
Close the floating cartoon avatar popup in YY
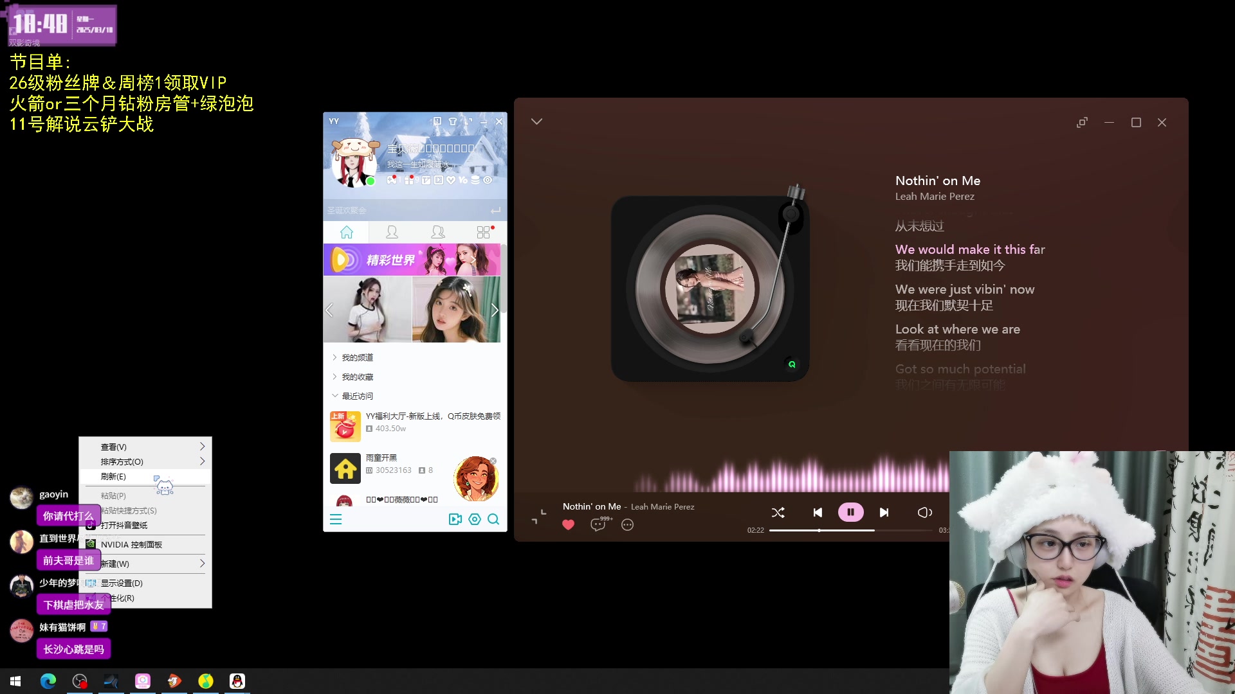pyautogui.click(x=493, y=461)
